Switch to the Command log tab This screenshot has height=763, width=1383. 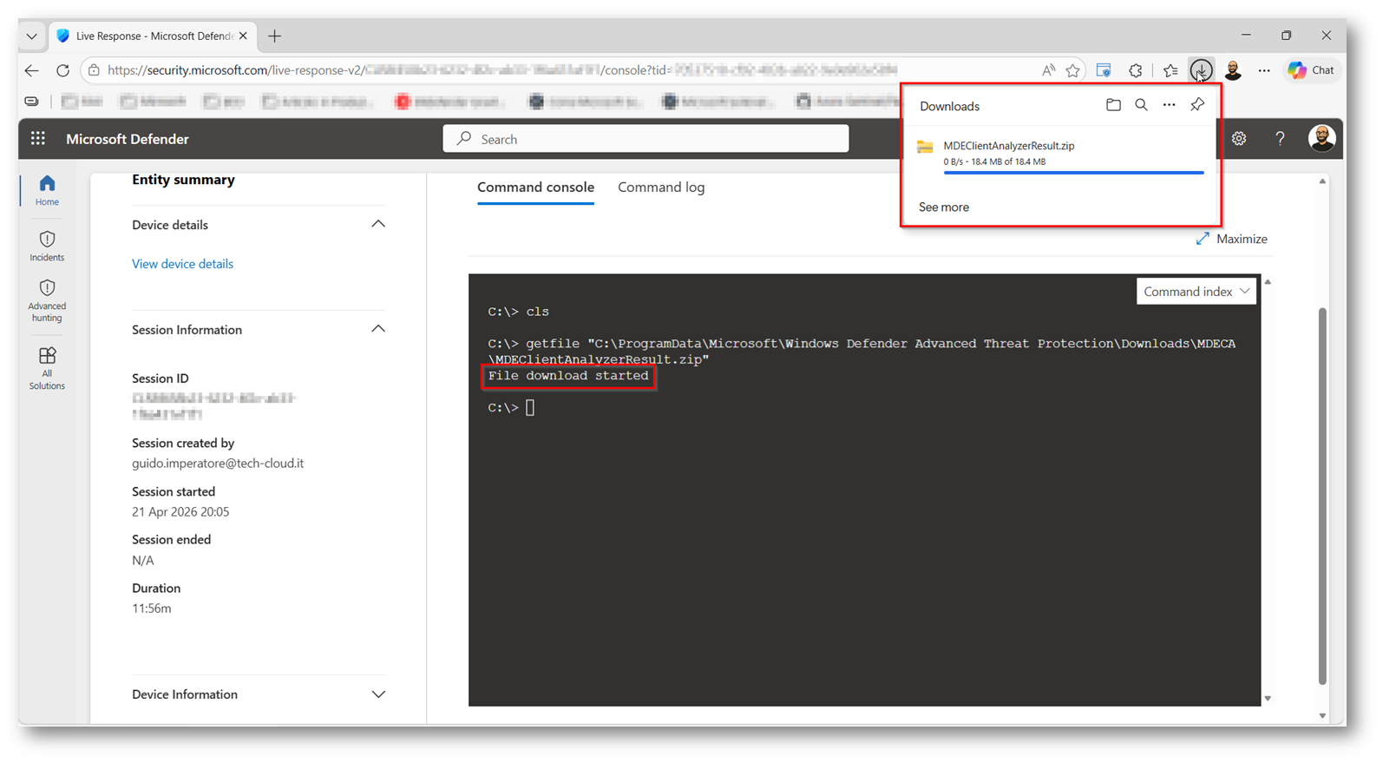[x=661, y=187]
